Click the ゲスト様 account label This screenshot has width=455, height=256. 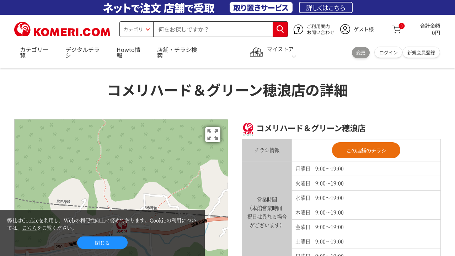click(x=364, y=29)
